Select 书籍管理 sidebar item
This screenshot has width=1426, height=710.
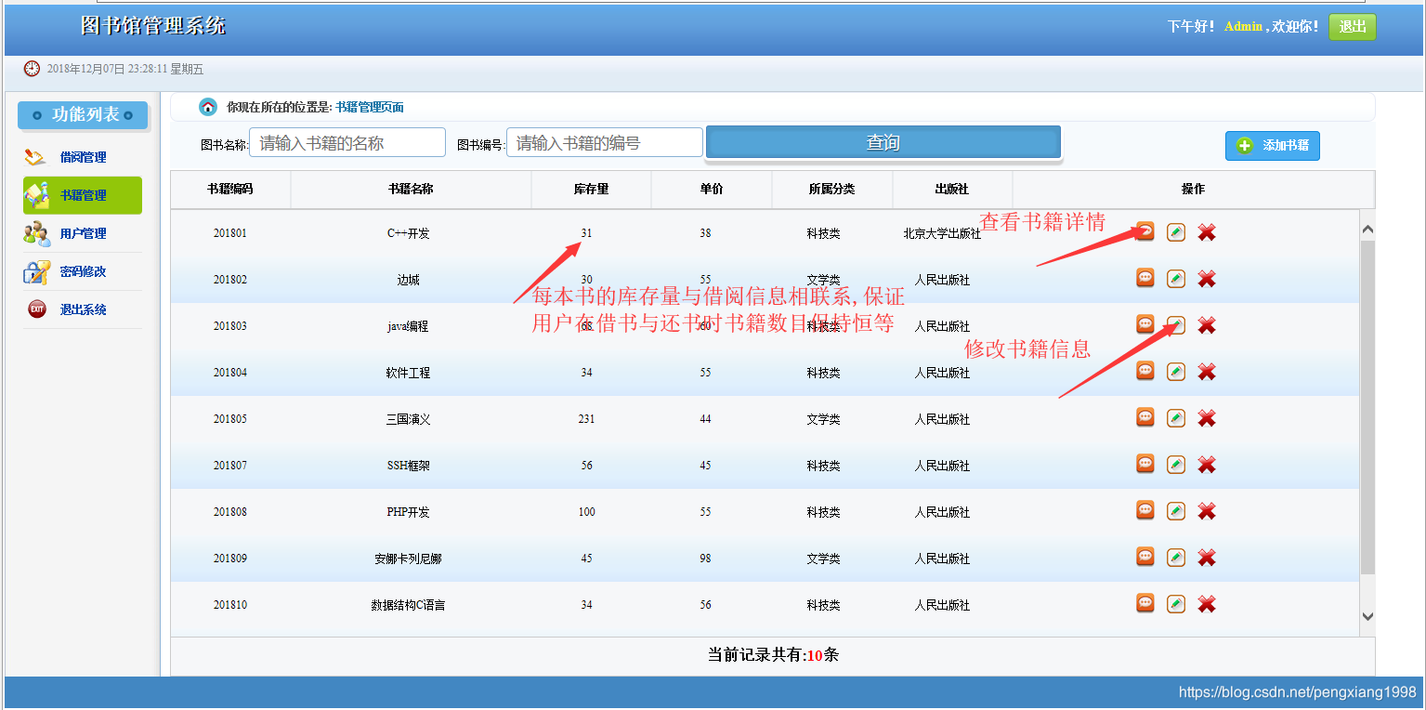pyautogui.click(x=83, y=195)
